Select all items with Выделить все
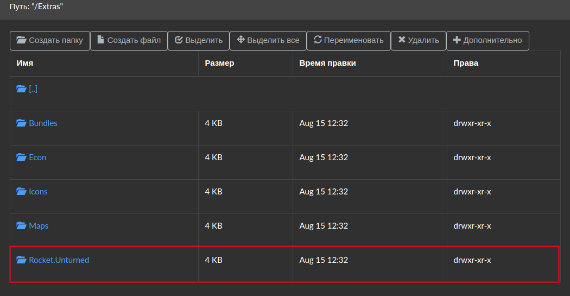 coord(268,40)
